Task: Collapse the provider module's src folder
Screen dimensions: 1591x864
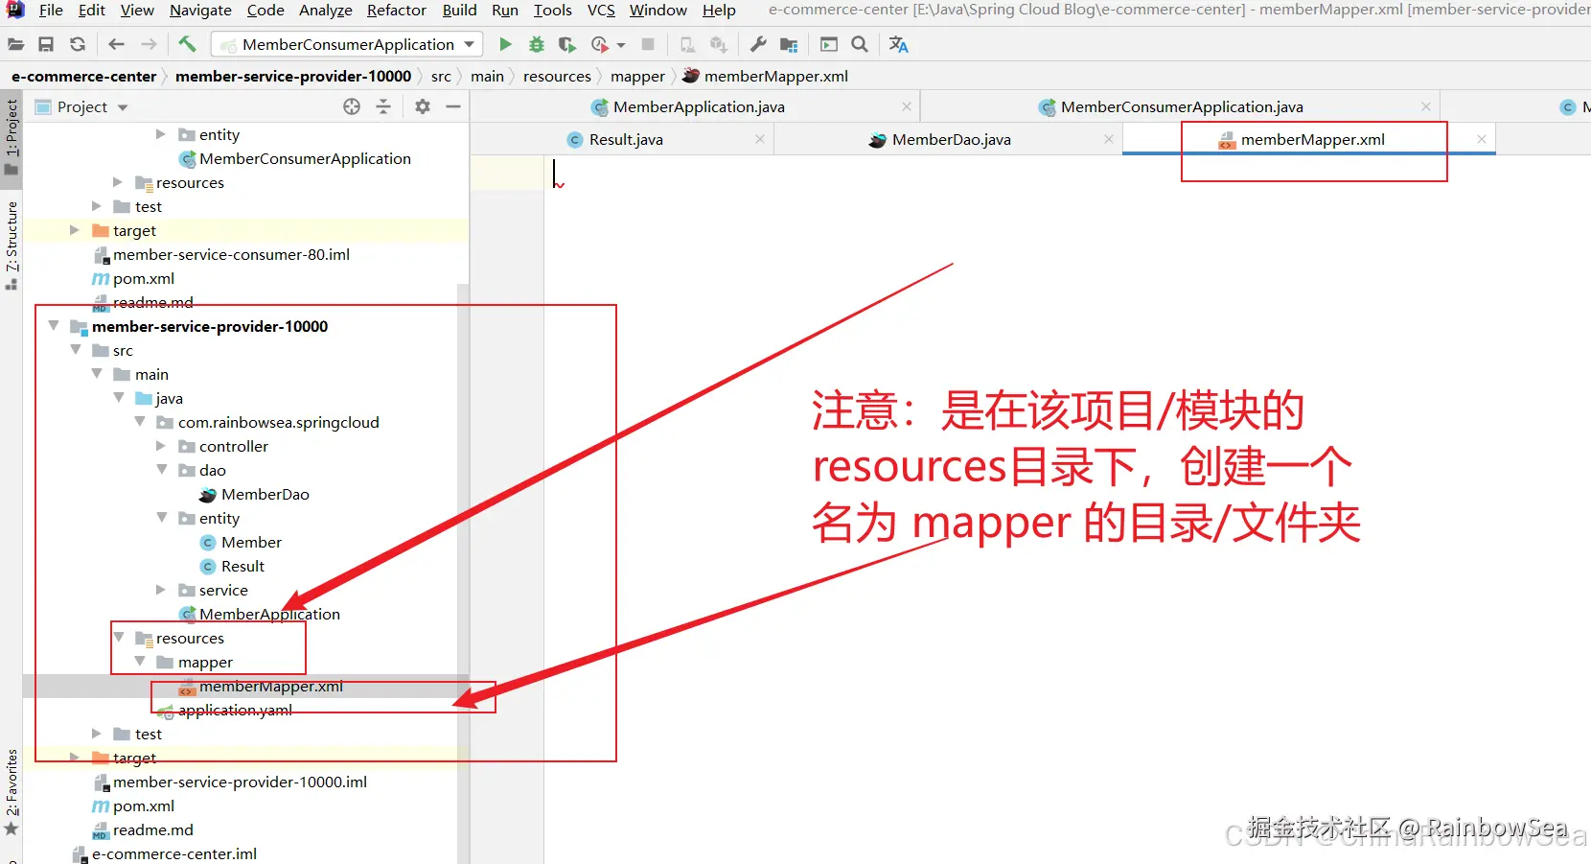Action: 76,350
